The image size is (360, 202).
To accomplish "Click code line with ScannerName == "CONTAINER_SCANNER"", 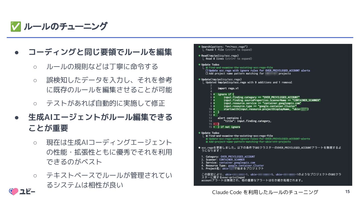I will (272, 100).
